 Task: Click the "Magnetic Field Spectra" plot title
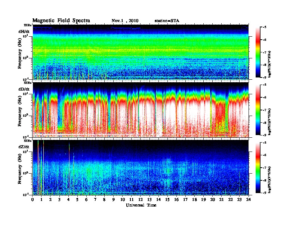point(61,21)
